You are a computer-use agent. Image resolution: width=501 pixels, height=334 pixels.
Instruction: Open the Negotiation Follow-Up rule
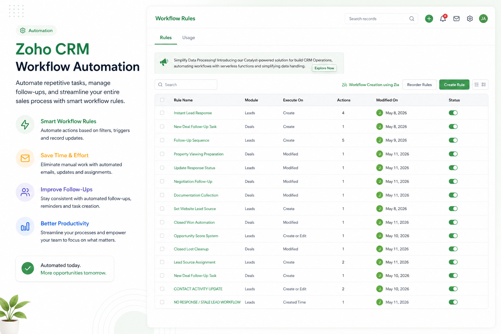pos(193,181)
